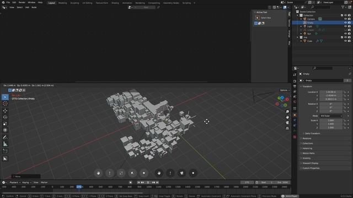Toggle viewport visibility of Camera in outliner
The width and height of the screenshot is (353, 198).
[346, 19]
